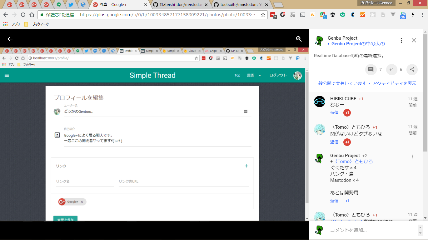
Task: Click the Genbu Project name in post header
Action: (x=342, y=38)
